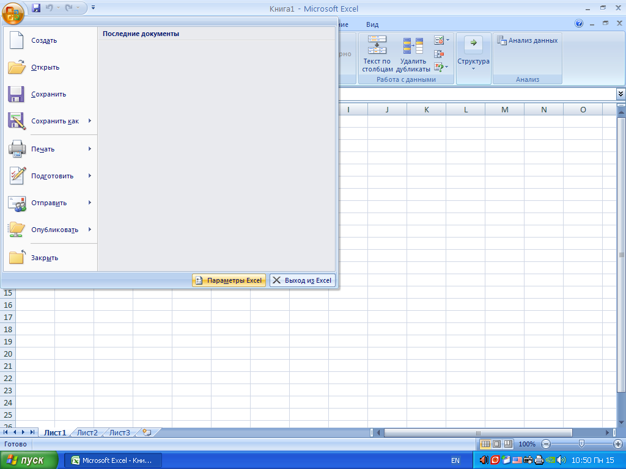
Task: Click Выход из Excel button
Action: click(x=302, y=280)
